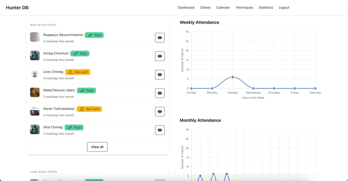Select the name Nugaayyy Beyyovichecwe
Viewport: 348px width, 181px height.
coord(63,35)
